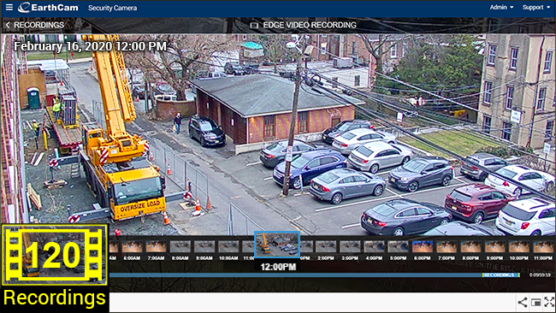Expand the Support dropdown
The image size is (556, 313).
[x=535, y=7]
